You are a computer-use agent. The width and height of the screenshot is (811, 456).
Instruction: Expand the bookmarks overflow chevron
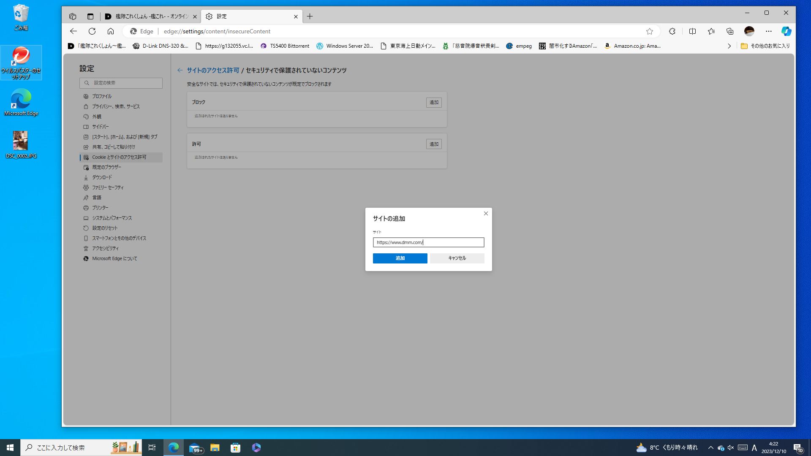click(x=729, y=46)
